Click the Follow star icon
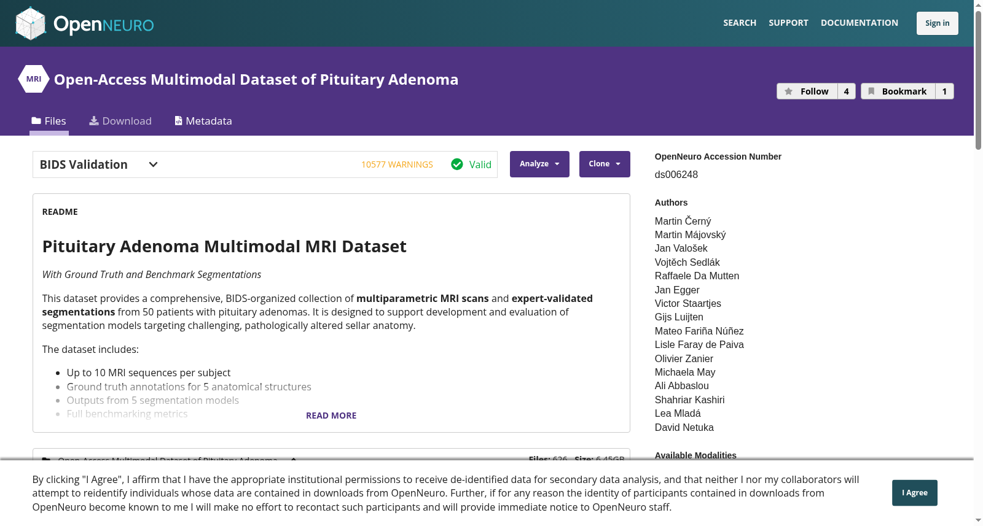Image resolution: width=983 pixels, height=526 pixels. pyautogui.click(x=789, y=91)
